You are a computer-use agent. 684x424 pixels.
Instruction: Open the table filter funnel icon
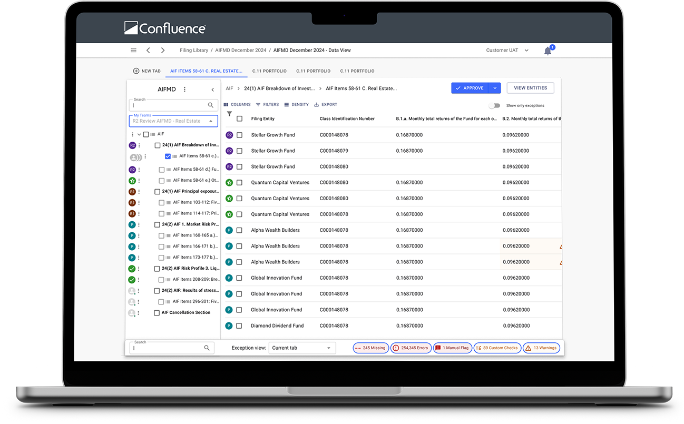pos(229,114)
